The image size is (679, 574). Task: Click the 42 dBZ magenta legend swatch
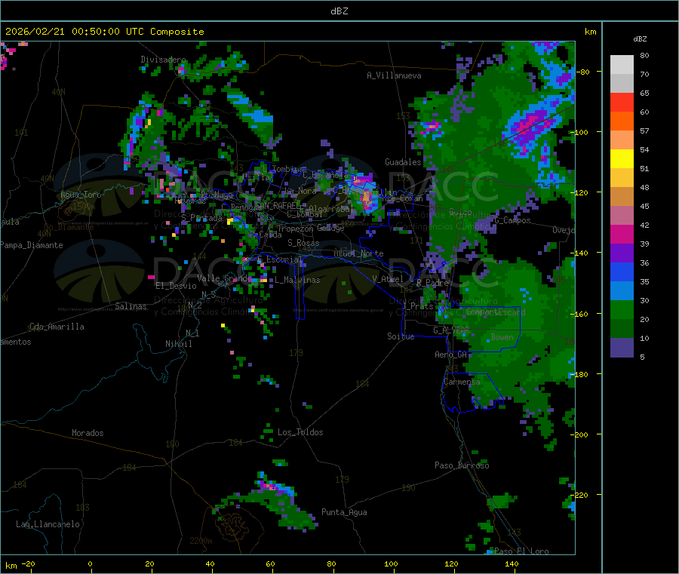622,234
